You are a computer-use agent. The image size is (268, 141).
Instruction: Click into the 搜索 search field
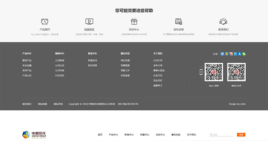coord(223,135)
